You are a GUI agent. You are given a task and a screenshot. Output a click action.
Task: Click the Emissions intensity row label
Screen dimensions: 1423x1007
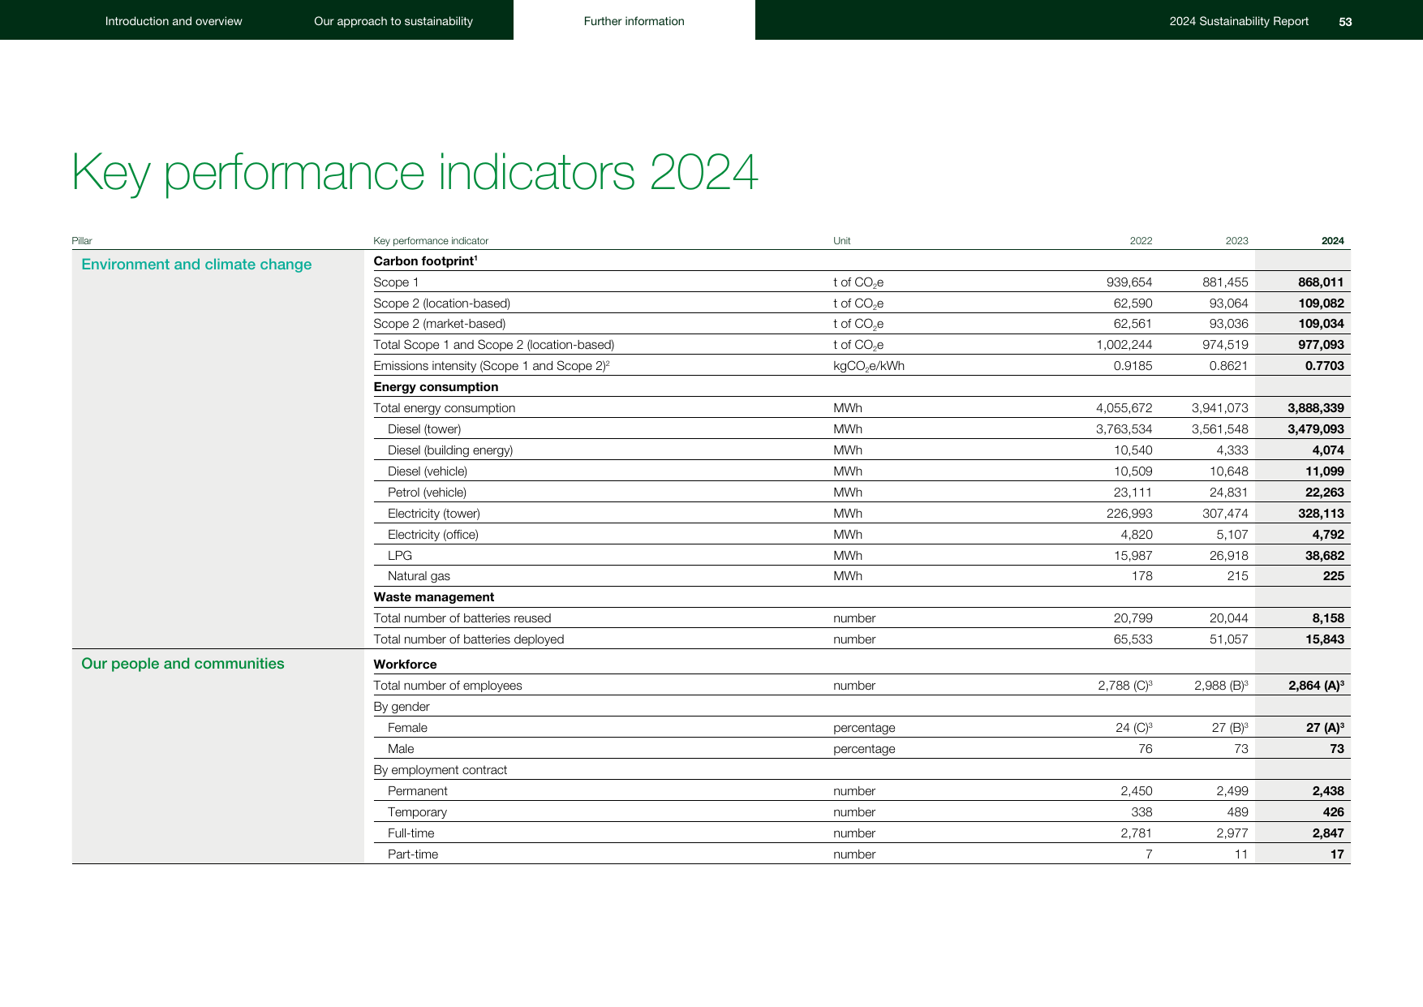click(x=491, y=366)
